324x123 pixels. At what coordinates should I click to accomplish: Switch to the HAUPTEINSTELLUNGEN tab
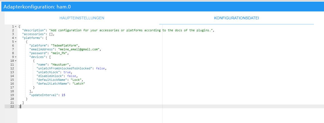[82, 18]
